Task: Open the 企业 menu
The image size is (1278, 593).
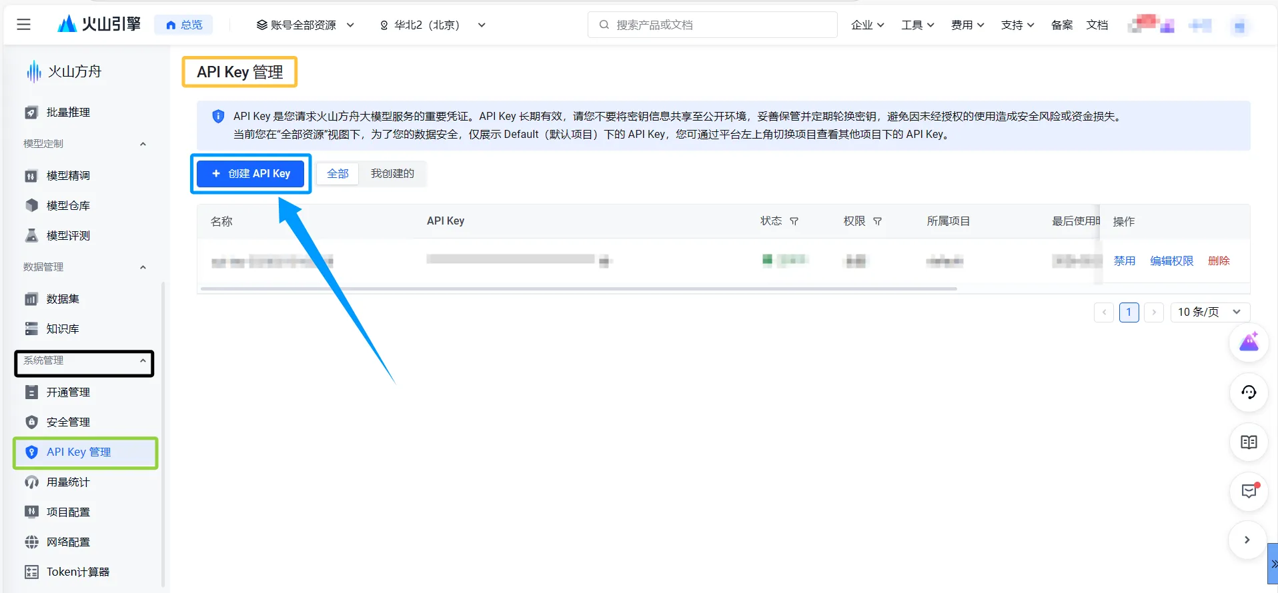Action: [x=867, y=25]
